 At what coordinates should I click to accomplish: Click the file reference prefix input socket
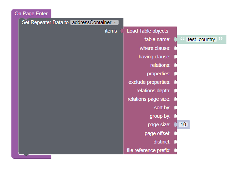point(175,150)
